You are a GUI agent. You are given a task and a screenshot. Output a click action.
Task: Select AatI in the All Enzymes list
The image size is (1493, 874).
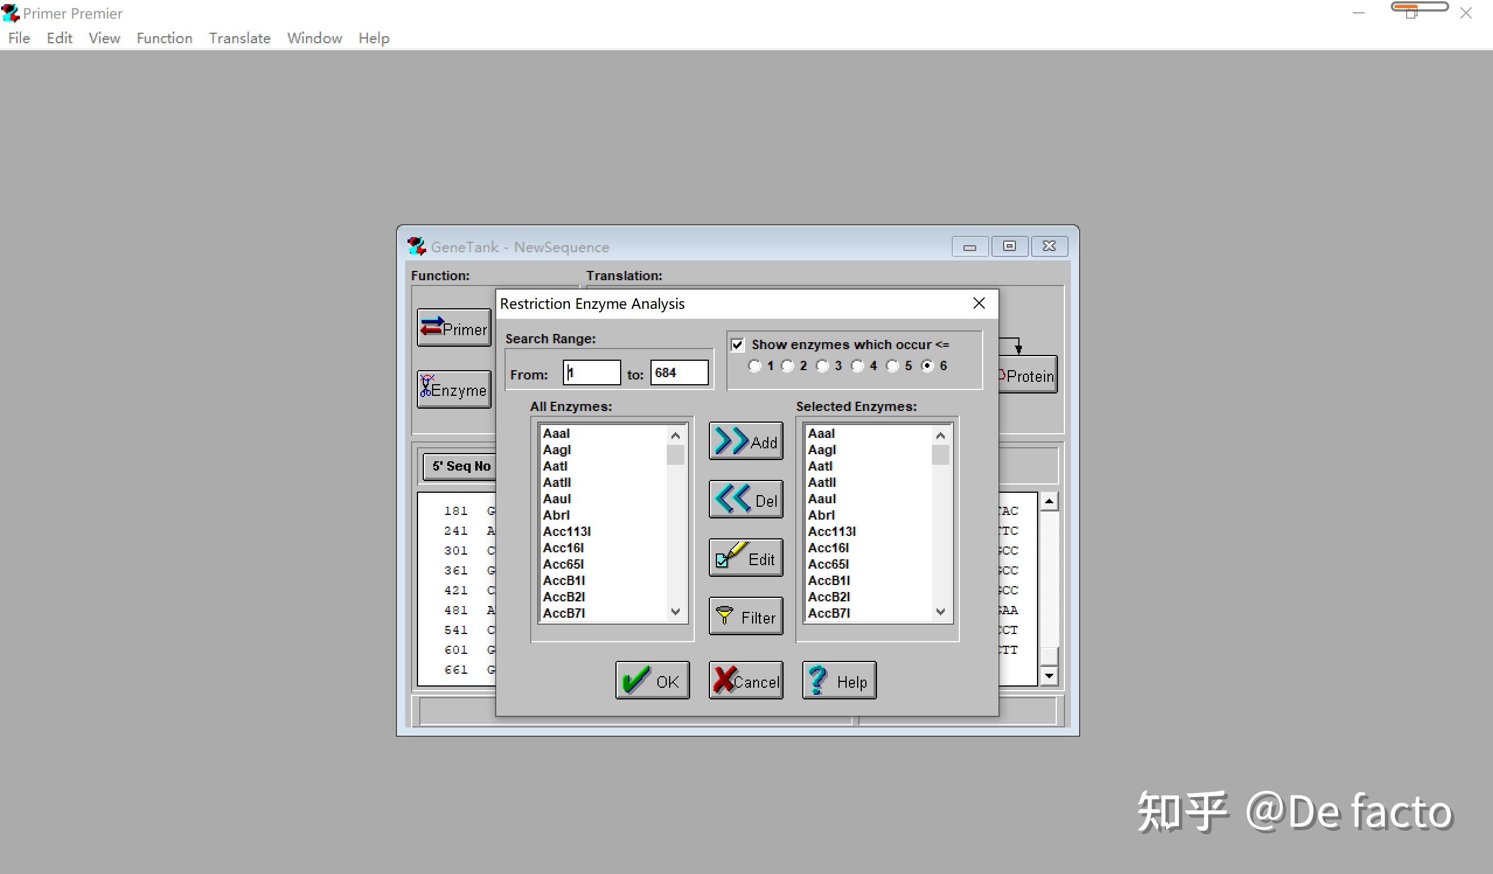pos(604,466)
